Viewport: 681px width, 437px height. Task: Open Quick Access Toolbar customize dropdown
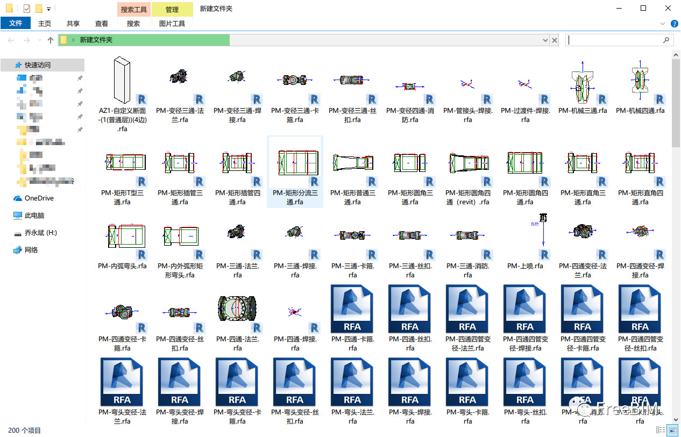click(49, 9)
